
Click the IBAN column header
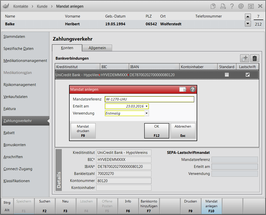pyautogui.click(x=154, y=67)
